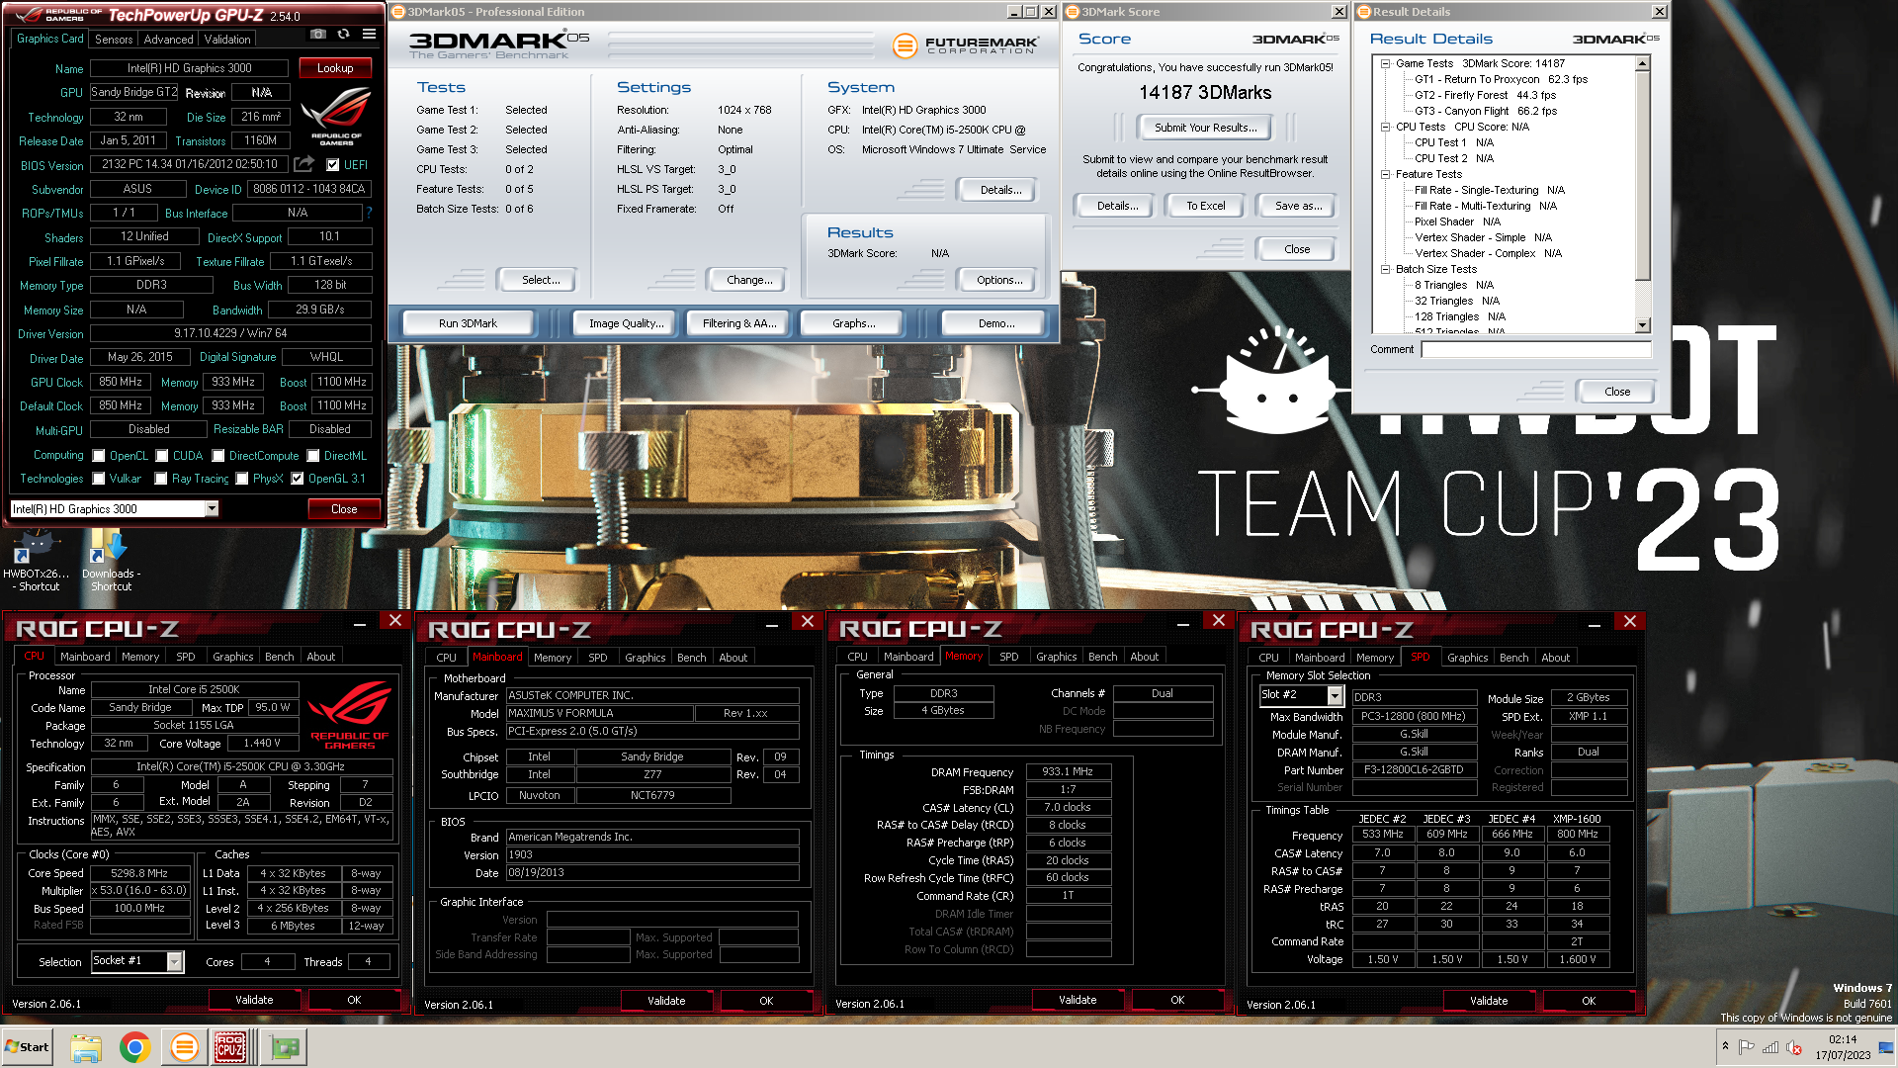
Task: Toggle the Ray Tracing checkbox
Action: [161, 479]
